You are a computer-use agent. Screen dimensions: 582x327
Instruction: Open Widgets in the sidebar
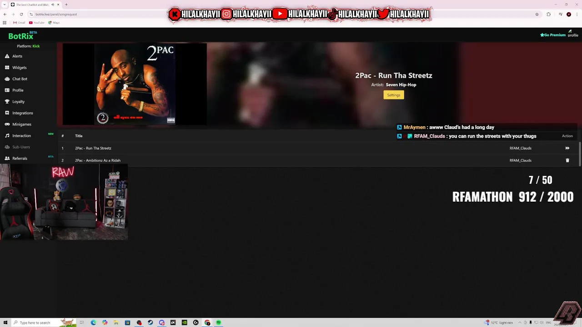[x=15, y=68]
